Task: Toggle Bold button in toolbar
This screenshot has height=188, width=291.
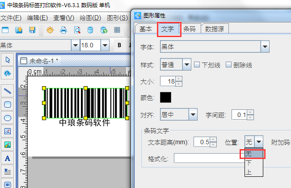Action: (x=119, y=45)
